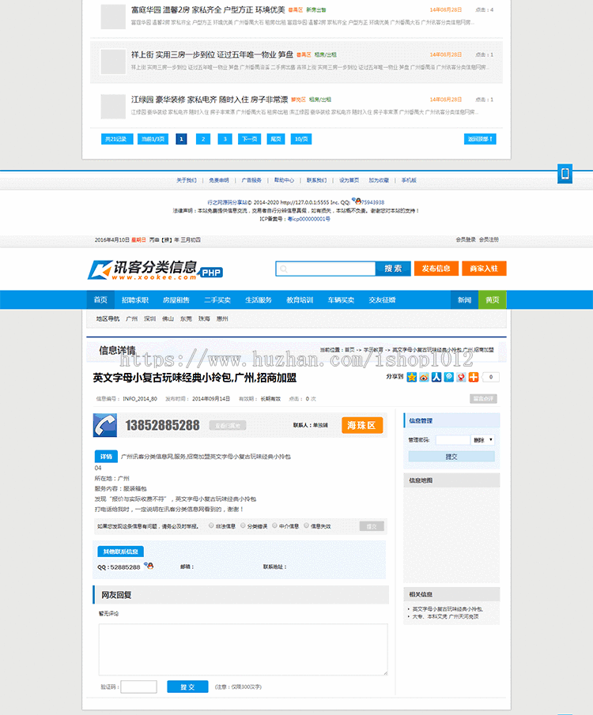Click the QQ penguin icon in footer copyright

[357, 201]
